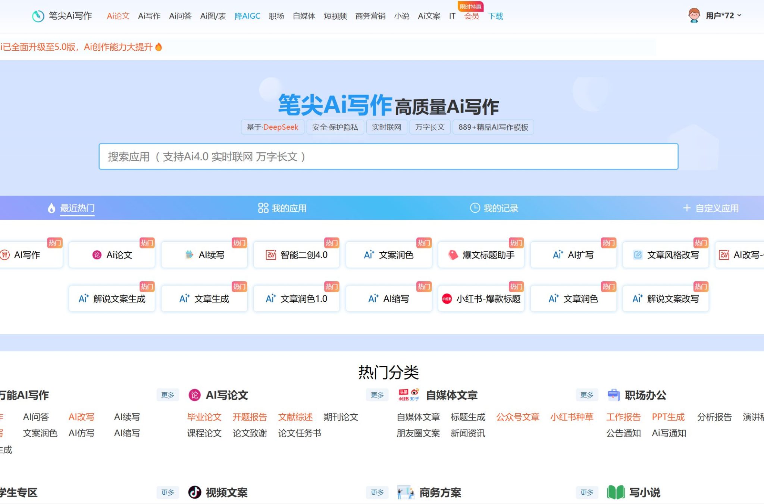Switch to 我的记录 tab
Screen dimensions: 764x504
point(494,208)
